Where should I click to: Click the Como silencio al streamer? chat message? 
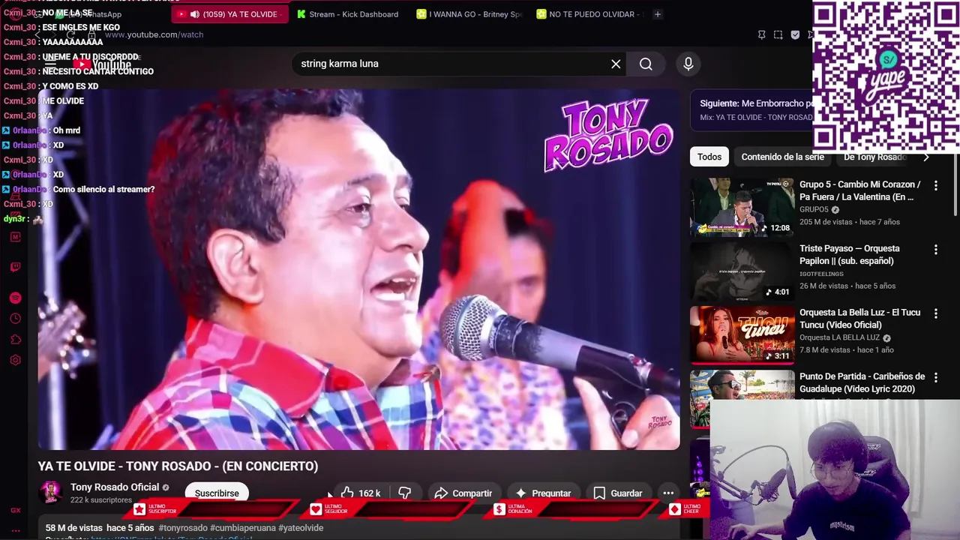click(103, 190)
